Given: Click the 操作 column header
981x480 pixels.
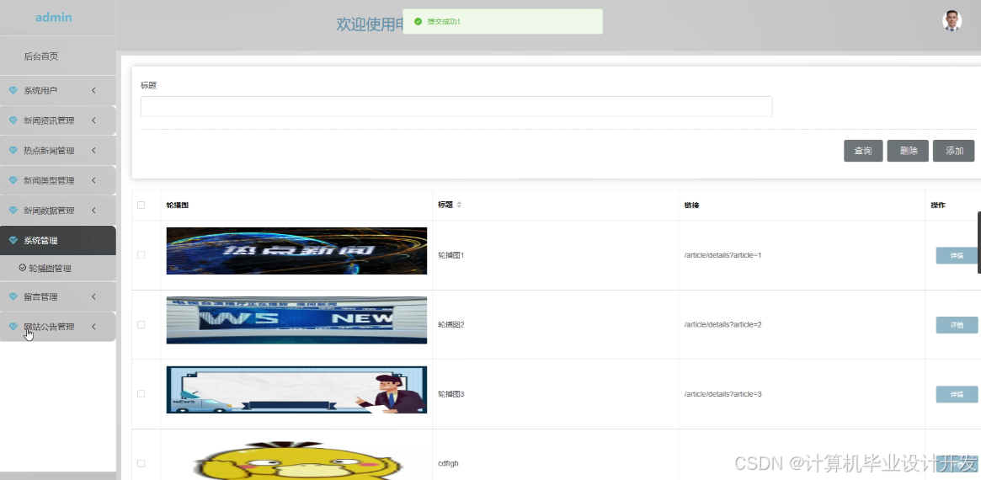Looking at the screenshot, I should 938,205.
